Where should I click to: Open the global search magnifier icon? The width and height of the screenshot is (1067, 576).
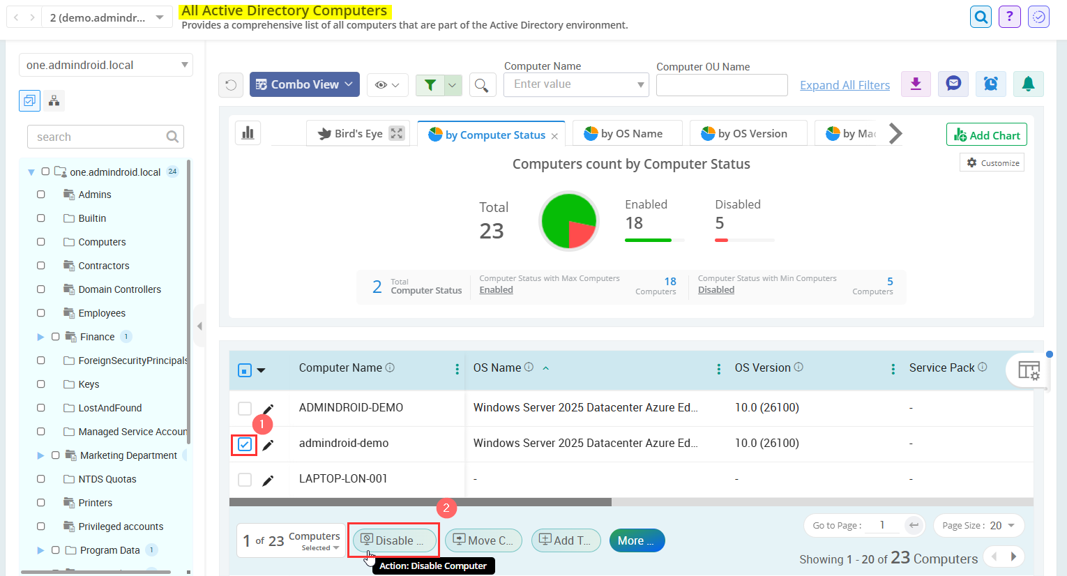[x=981, y=16]
